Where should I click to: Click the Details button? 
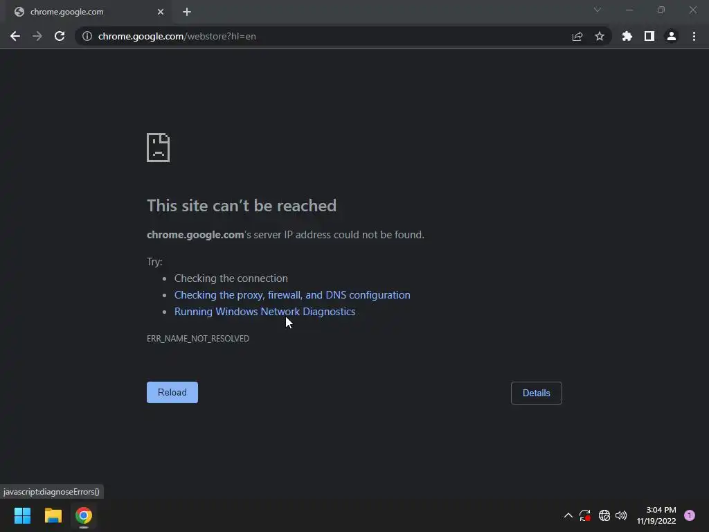pos(537,393)
